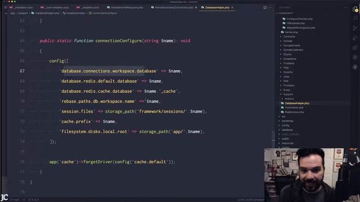This screenshot has height=202, width=360.
Task: Click the webcam video overlay
Action: pos(312,175)
